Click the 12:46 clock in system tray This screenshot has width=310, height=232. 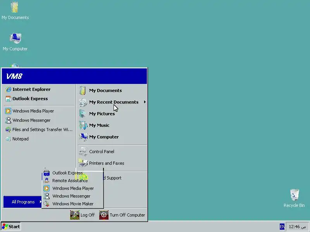point(297,227)
